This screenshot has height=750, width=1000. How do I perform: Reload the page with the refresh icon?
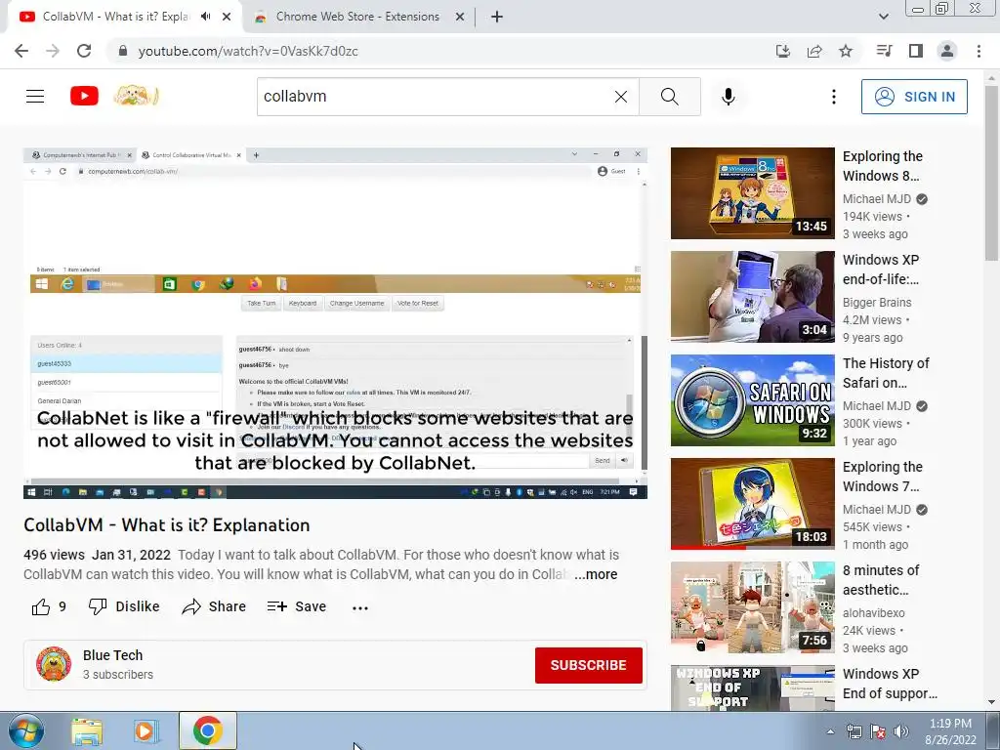(84, 51)
